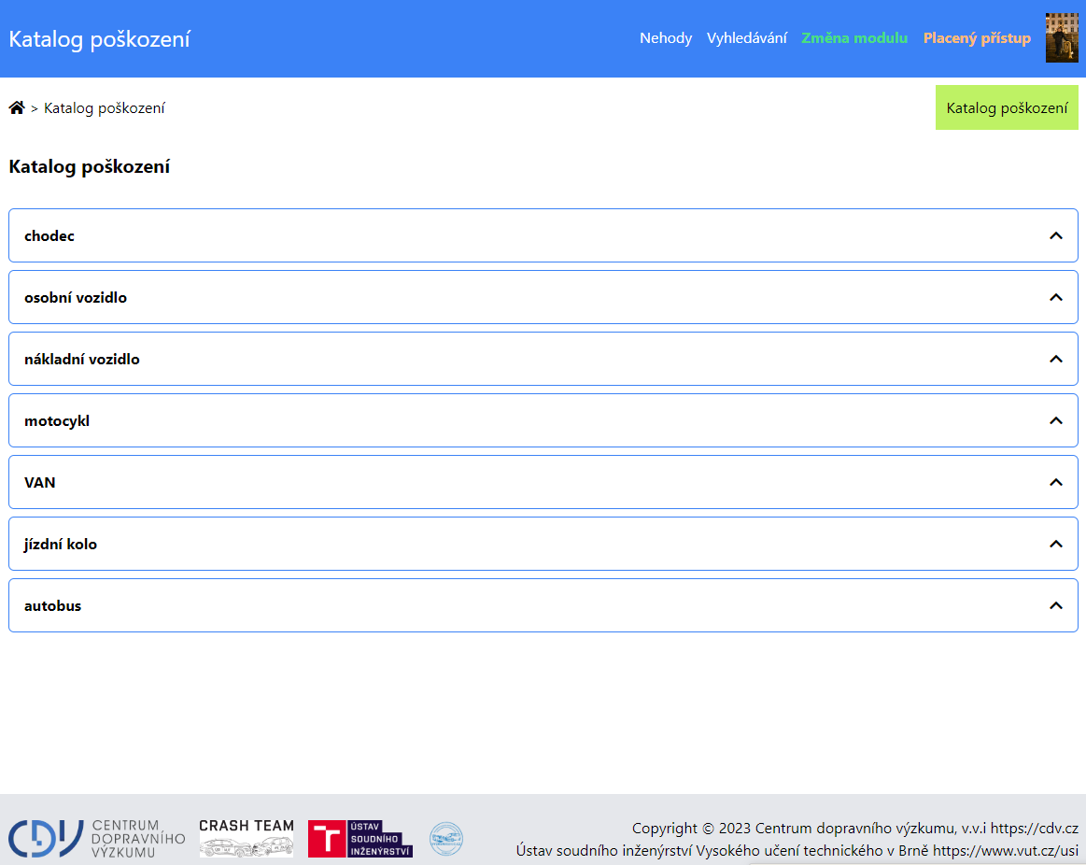Toggle the chevron on the VAN row
The height and width of the screenshot is (865, 1086).
click(1055, 482)
